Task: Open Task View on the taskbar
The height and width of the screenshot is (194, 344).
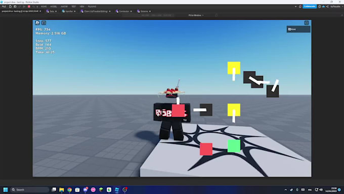Action: click(x=54, y=189)
